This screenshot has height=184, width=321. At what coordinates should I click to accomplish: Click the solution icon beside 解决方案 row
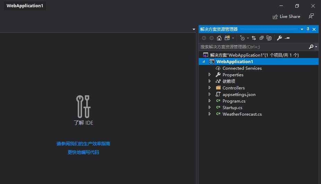205,55
